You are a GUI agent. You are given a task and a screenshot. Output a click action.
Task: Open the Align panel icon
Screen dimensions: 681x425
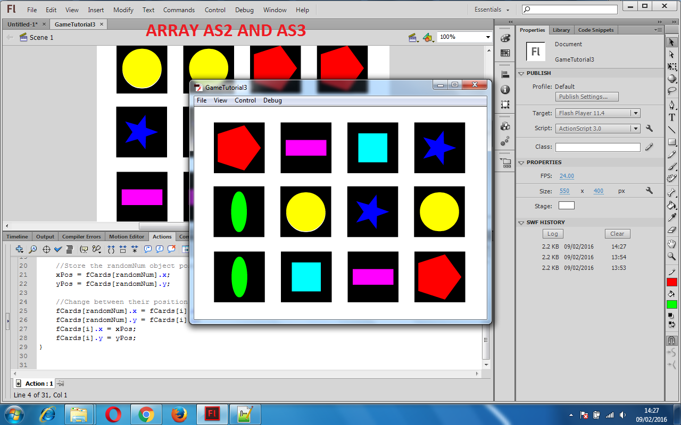click(x=505, y=75)
